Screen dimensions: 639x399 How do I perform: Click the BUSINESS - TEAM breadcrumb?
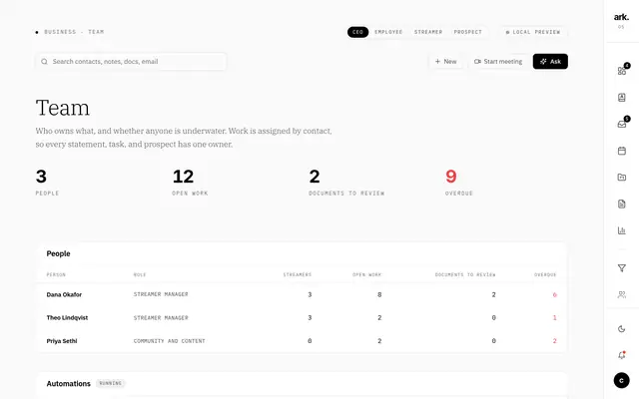click(x=74, y=32)
